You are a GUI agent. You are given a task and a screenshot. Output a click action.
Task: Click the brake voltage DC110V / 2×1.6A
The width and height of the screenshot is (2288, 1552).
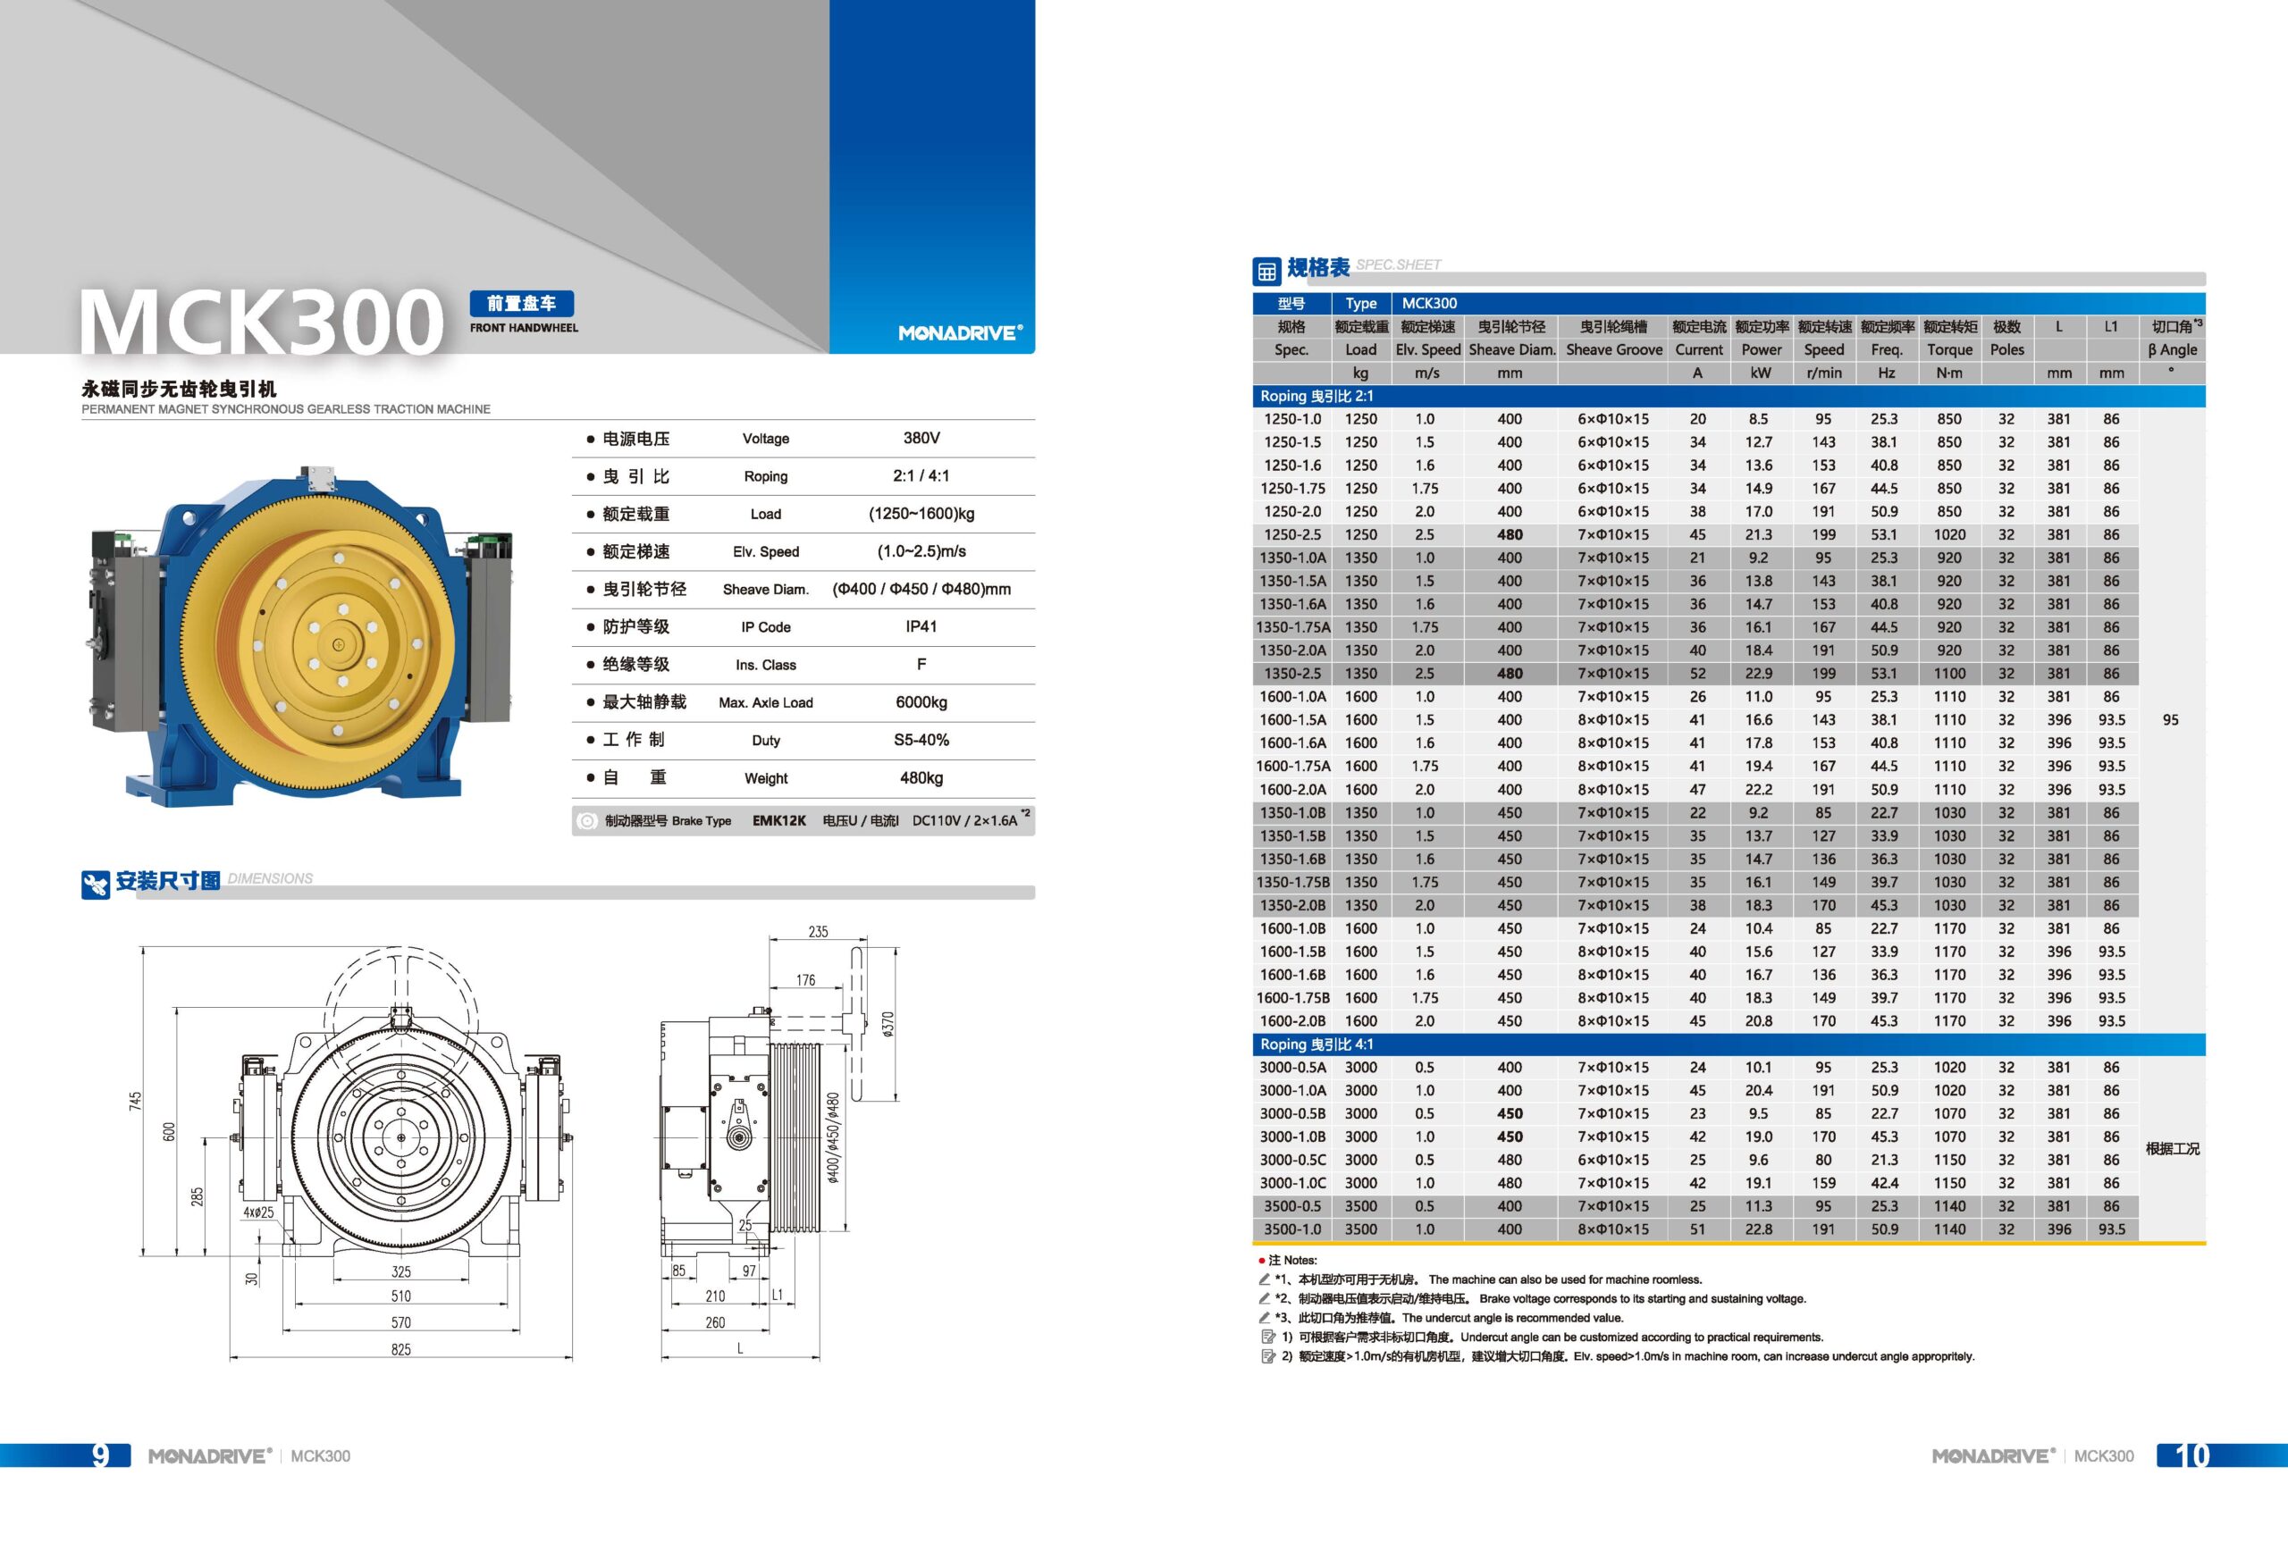(x=965, y=821)
